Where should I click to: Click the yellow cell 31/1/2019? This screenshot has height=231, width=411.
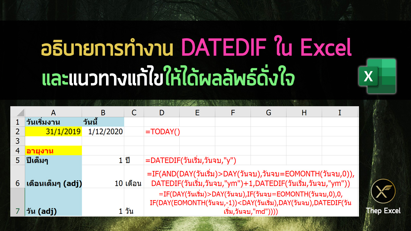[x=53, y=132]
